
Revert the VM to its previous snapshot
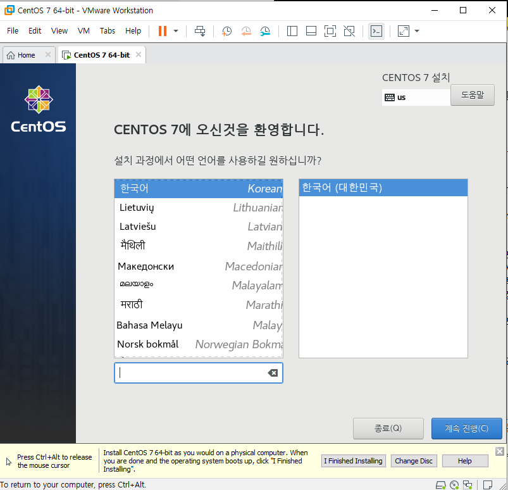coord(246,31)
